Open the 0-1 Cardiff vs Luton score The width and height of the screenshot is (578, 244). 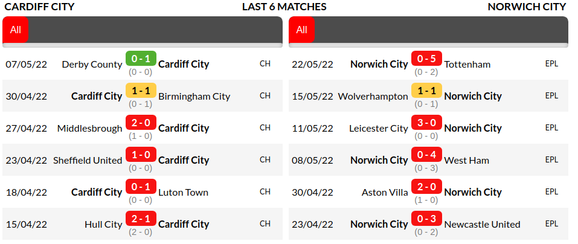point(141,187)
